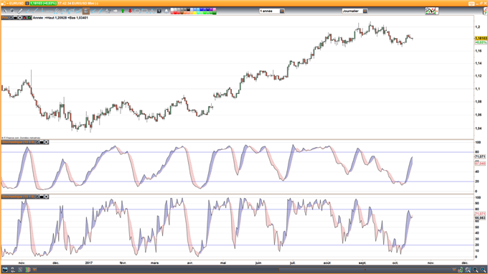
Task: Close the upper Stochastique indicator panel
Action: click(x=47, y=142)
